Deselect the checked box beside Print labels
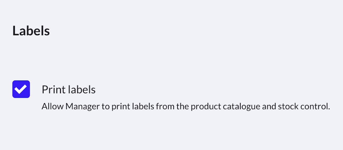The height and width of the screenshot is (150, 343). (x=21, y=89)
